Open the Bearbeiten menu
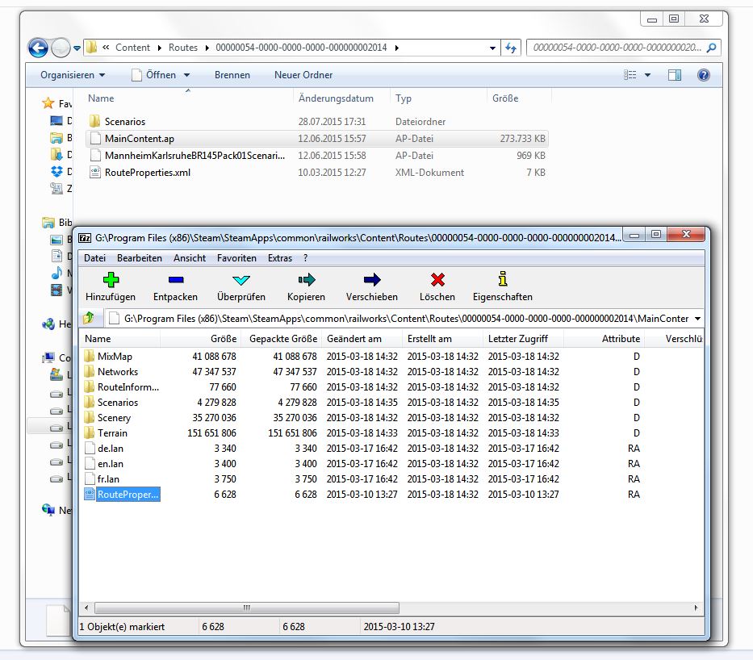Image resolution: width=753 pixels, height=660 pixels. pos(140,257)
